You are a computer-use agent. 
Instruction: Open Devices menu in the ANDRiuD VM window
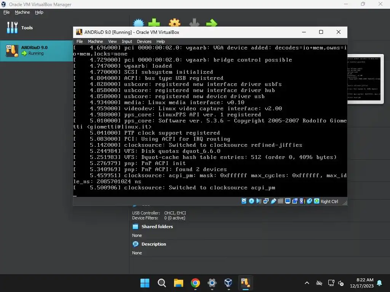(x=144, y=41)
